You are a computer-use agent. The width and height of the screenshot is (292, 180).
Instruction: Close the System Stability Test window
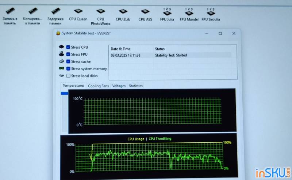[x=234, y=33]
